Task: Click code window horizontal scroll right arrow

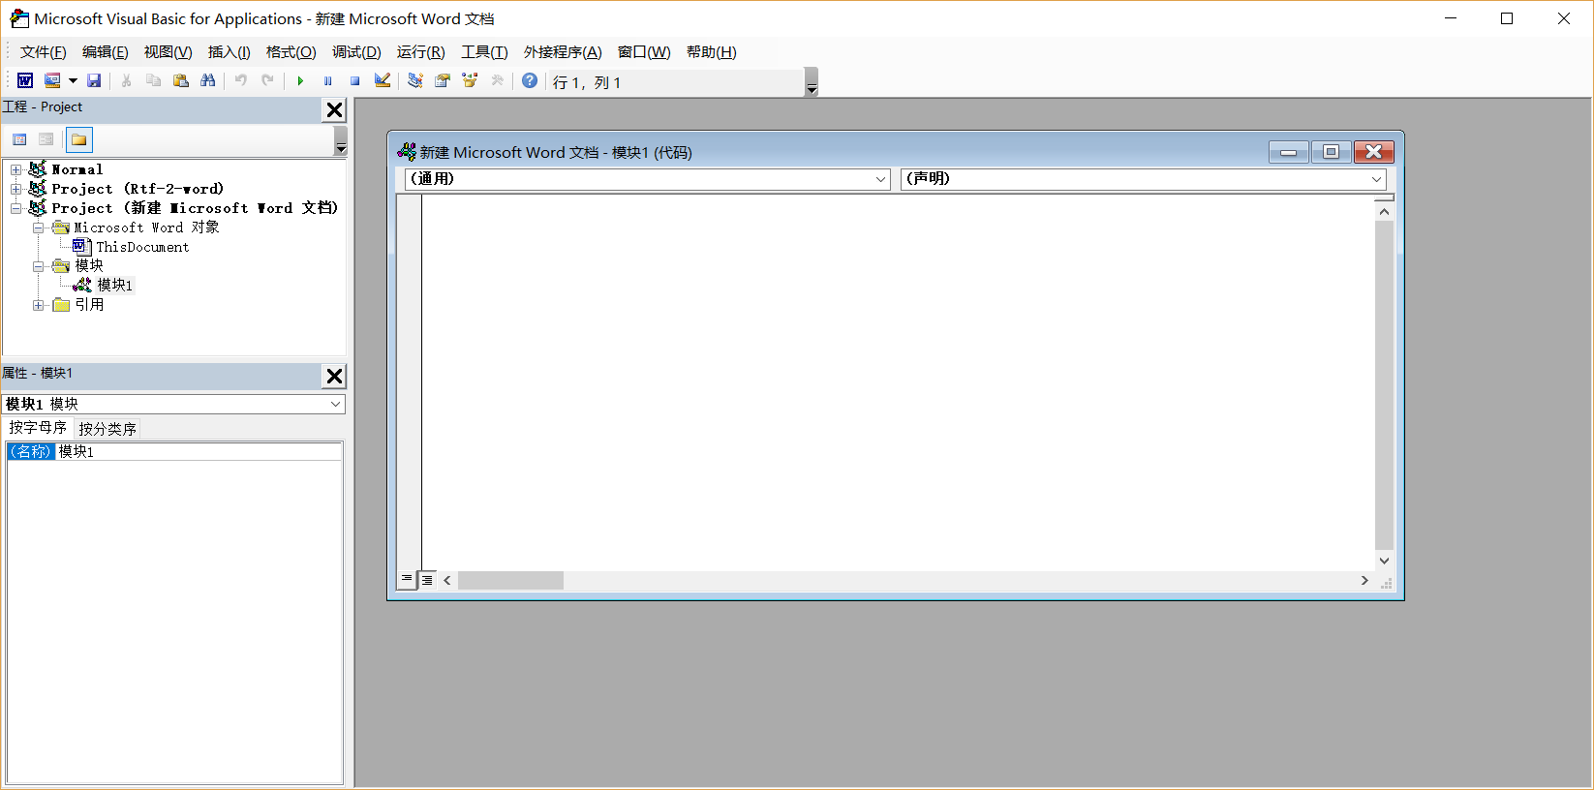Action: (1364, 580)
